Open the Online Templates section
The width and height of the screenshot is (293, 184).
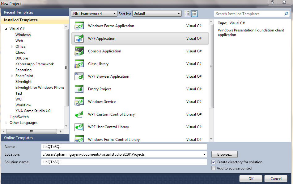click(19, 138)
